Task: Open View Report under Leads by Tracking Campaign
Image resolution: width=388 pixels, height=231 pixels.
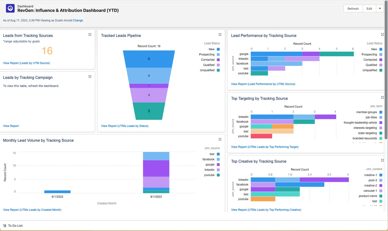Action: (11, 126)
